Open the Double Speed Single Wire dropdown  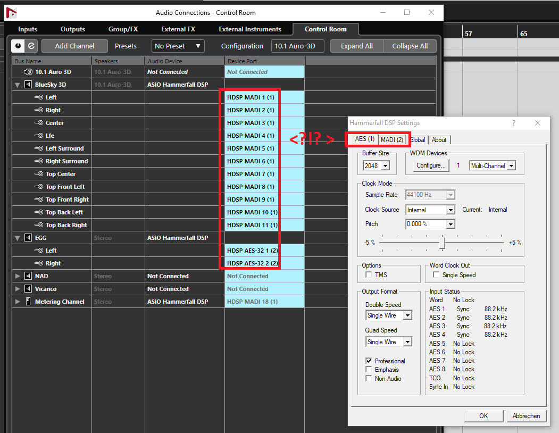pyautogui.click(x=407, y=315)
